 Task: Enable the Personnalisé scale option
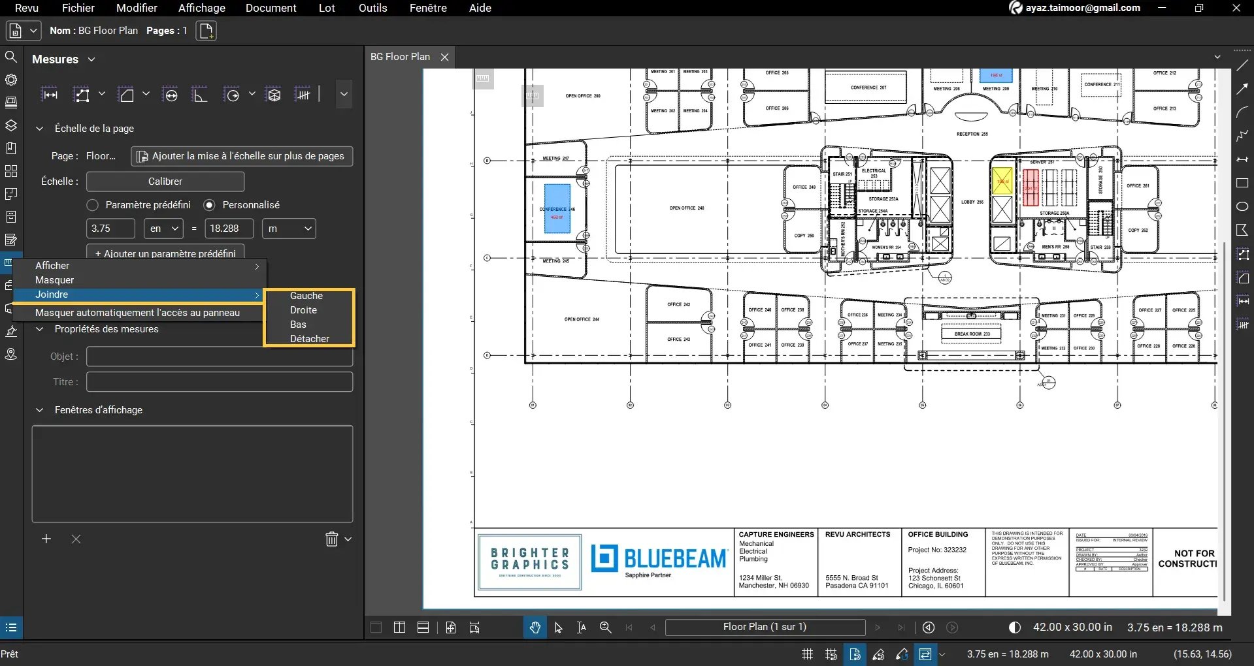(209, 204)
